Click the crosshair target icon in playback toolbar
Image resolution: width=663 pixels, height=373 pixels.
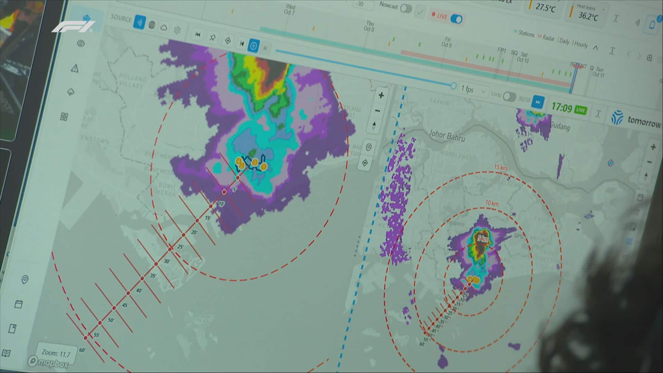tap(228, 40)
